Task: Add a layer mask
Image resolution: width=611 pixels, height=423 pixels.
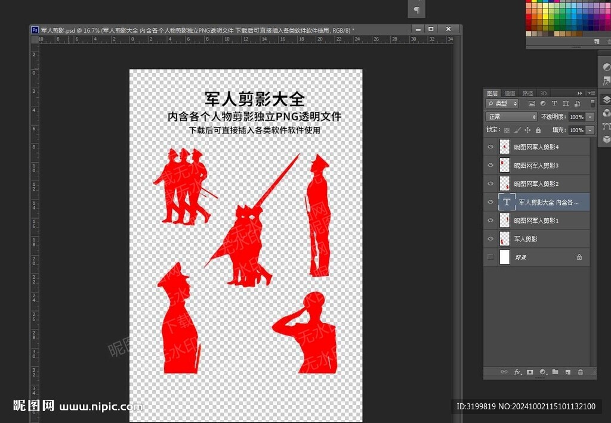Action: [530, 372]
